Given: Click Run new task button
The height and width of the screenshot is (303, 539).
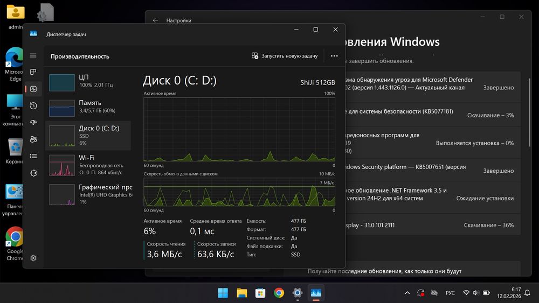Looking at the screenshot, I should point(284,56).
